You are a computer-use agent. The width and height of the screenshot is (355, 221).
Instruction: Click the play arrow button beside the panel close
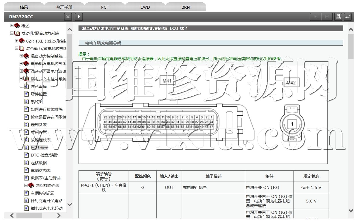(79, 17)
